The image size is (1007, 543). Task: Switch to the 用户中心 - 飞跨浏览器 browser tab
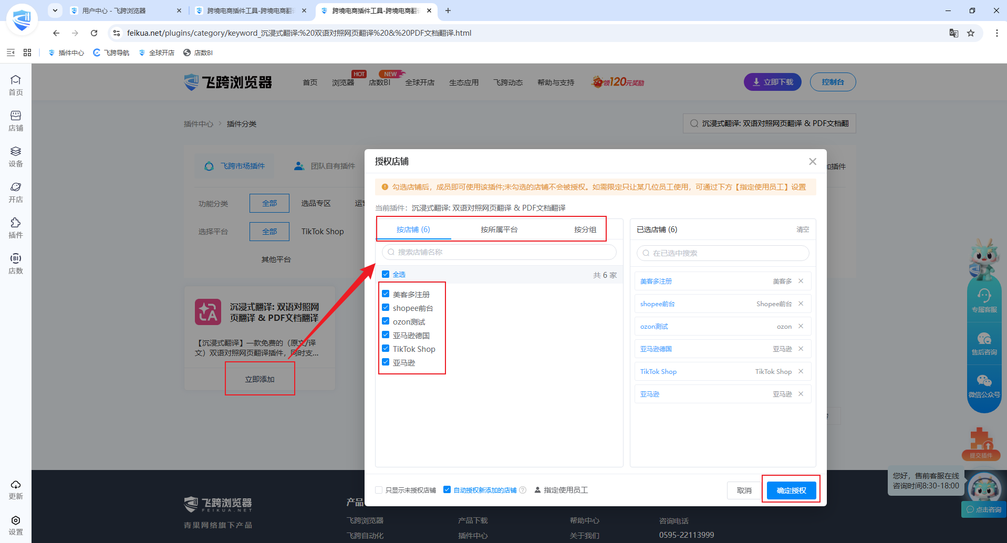click(126, 11)
